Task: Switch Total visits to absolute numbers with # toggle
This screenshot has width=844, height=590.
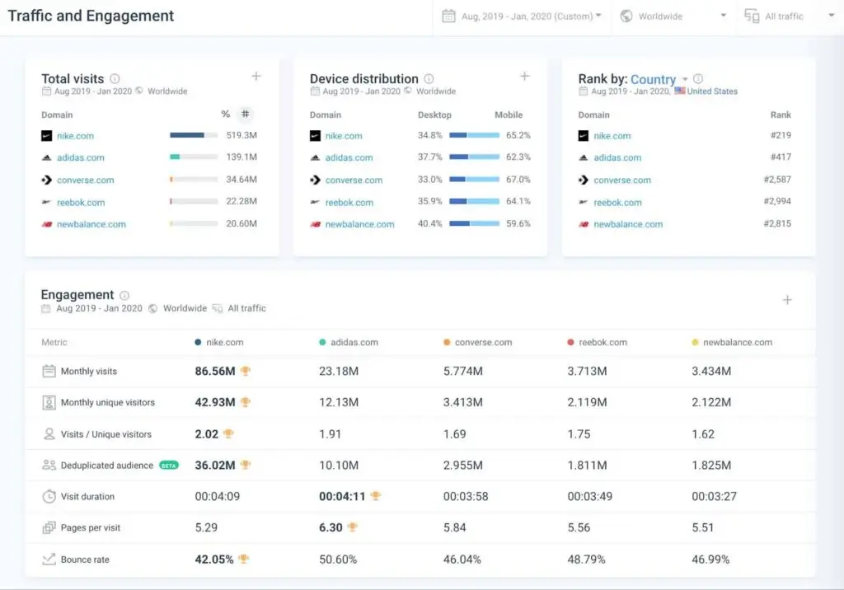Action: point(245,115)
